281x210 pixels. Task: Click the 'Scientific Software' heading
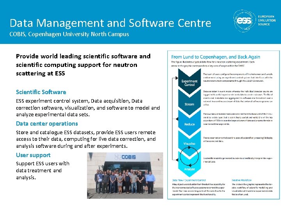41,92
